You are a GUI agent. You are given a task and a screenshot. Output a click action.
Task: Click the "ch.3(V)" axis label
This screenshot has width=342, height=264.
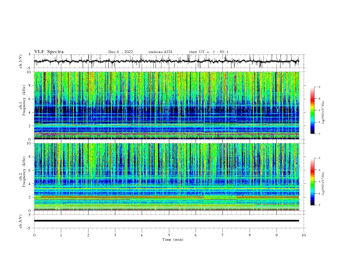click(x=21, y=221)
